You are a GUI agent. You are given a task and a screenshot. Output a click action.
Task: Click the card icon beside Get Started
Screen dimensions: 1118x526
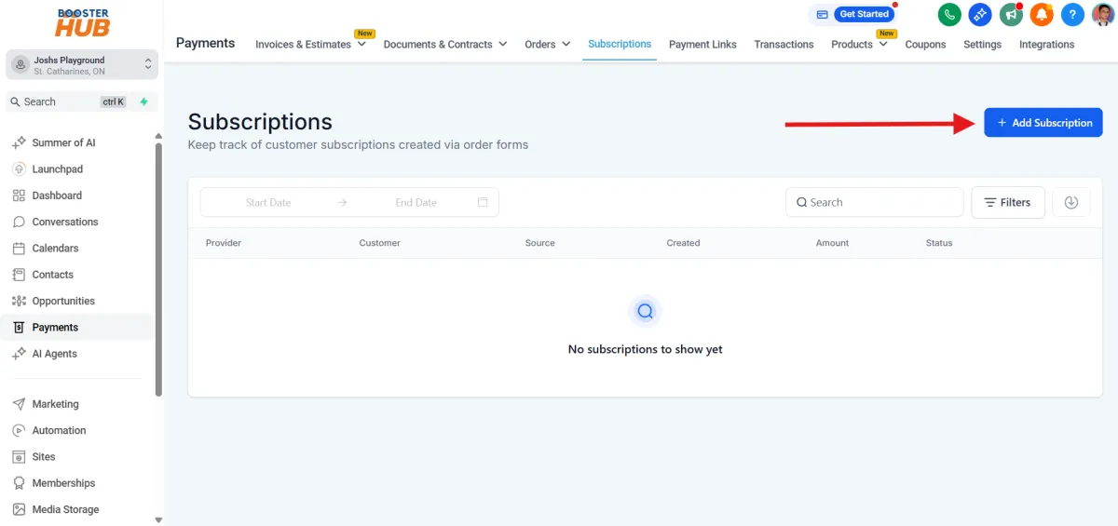tap(822, 14)
